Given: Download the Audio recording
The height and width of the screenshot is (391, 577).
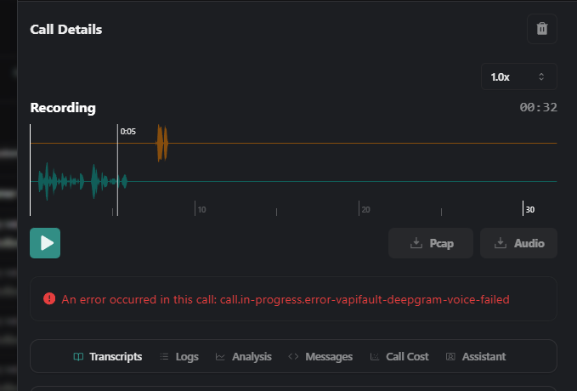Looking at the screenshot, I should click(518, 243).
